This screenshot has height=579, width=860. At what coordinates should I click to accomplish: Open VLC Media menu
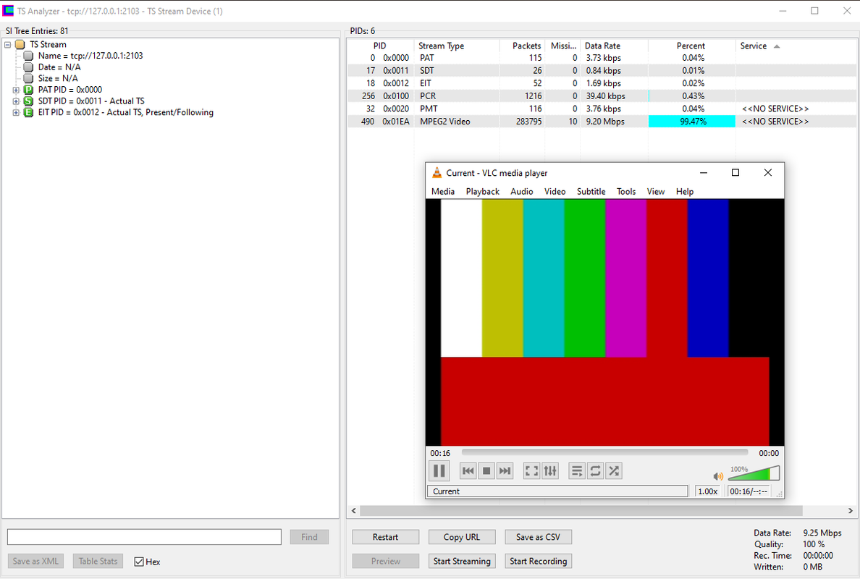(442, 191)
